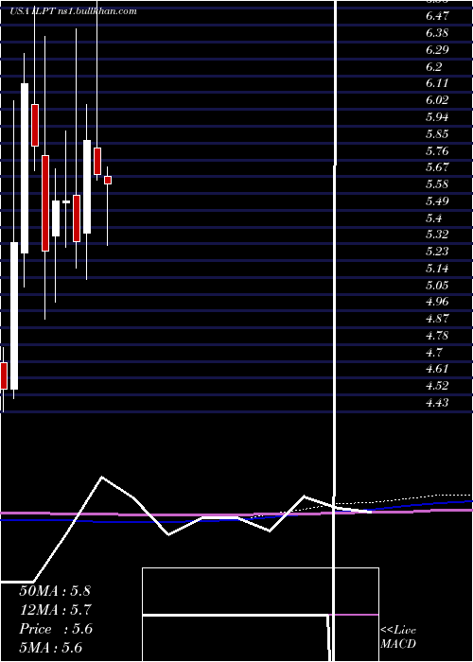Viewport: 473px width, 662px height.
Task: Click the 5.14 axis label
Action: point(437,269)
